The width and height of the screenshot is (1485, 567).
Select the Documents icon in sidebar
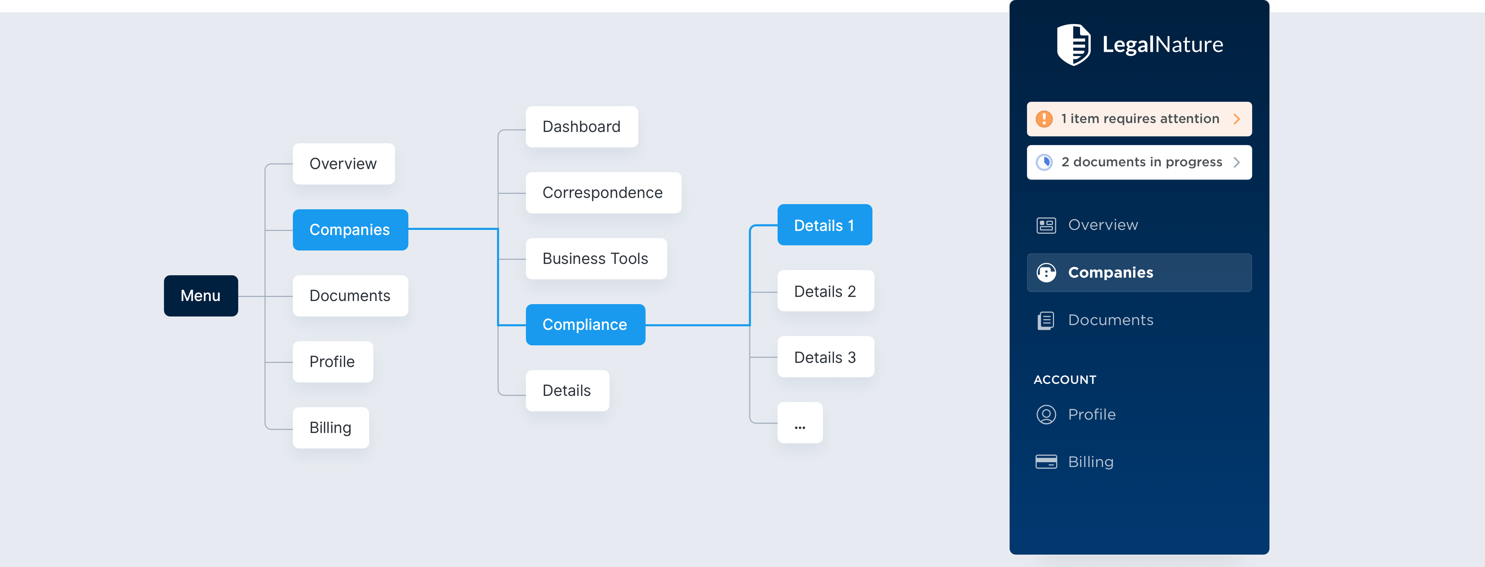tap(1046, 320)
